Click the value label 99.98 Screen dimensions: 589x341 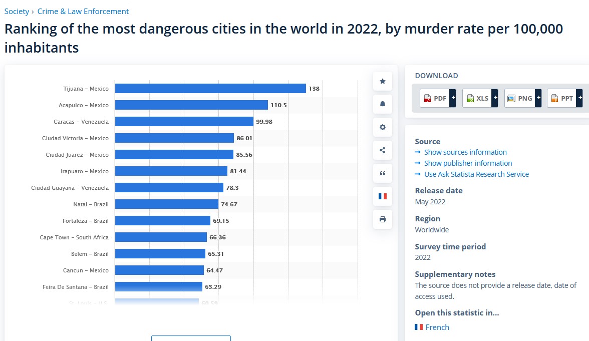[264, 122]
